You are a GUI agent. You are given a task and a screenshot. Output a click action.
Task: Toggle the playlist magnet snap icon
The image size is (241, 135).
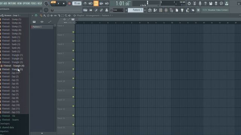[x=36, y=15]
